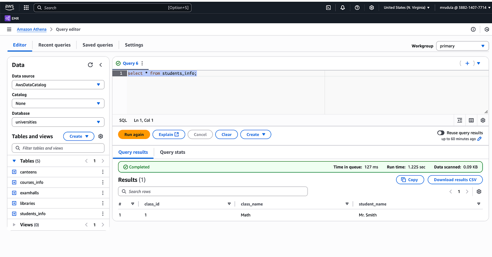Open the help question mark menu
The image size is (492, 257).
tap(357, 7)
